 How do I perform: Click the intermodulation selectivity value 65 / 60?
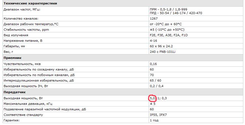click(x=155, y=80)
